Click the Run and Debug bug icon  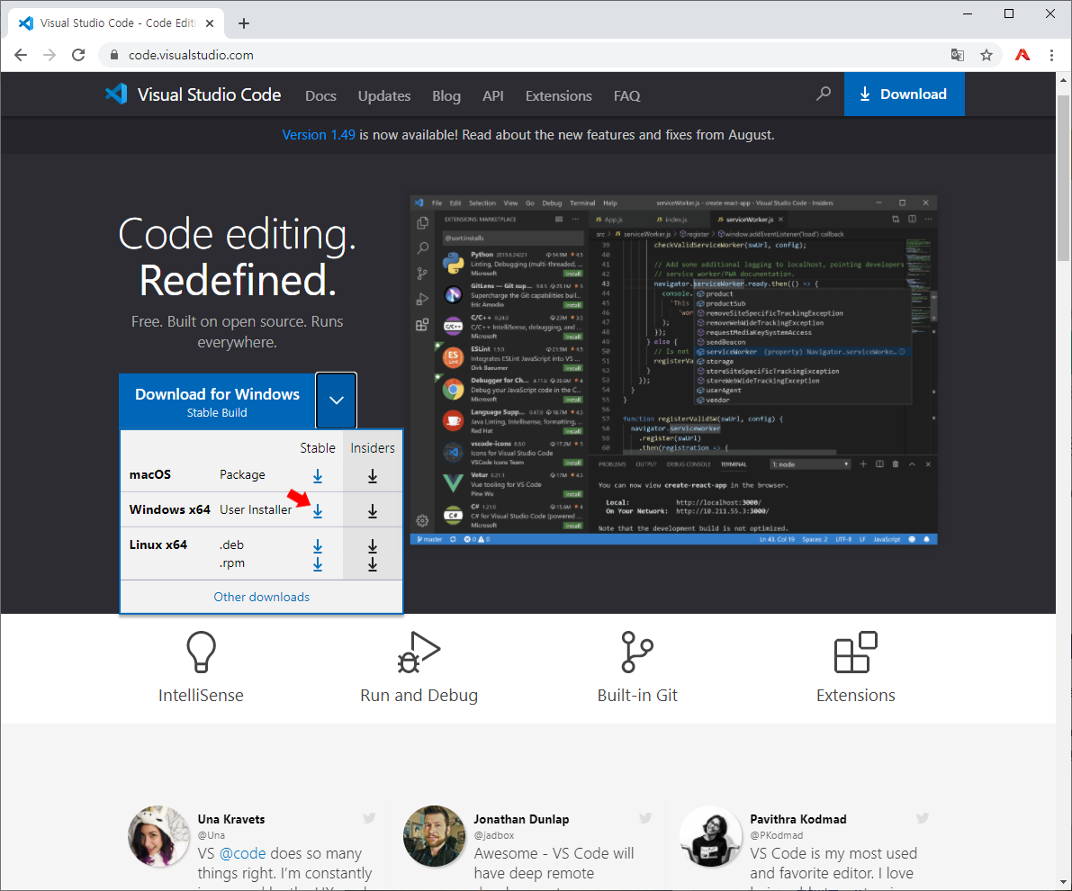(x=419, y=652)
